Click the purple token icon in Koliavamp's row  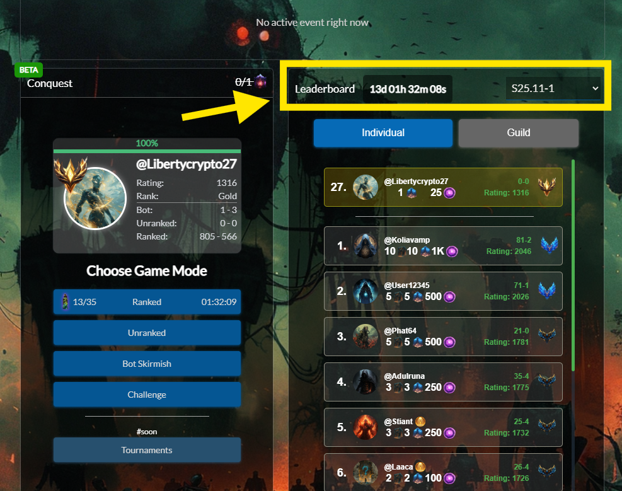coord(452,251)
